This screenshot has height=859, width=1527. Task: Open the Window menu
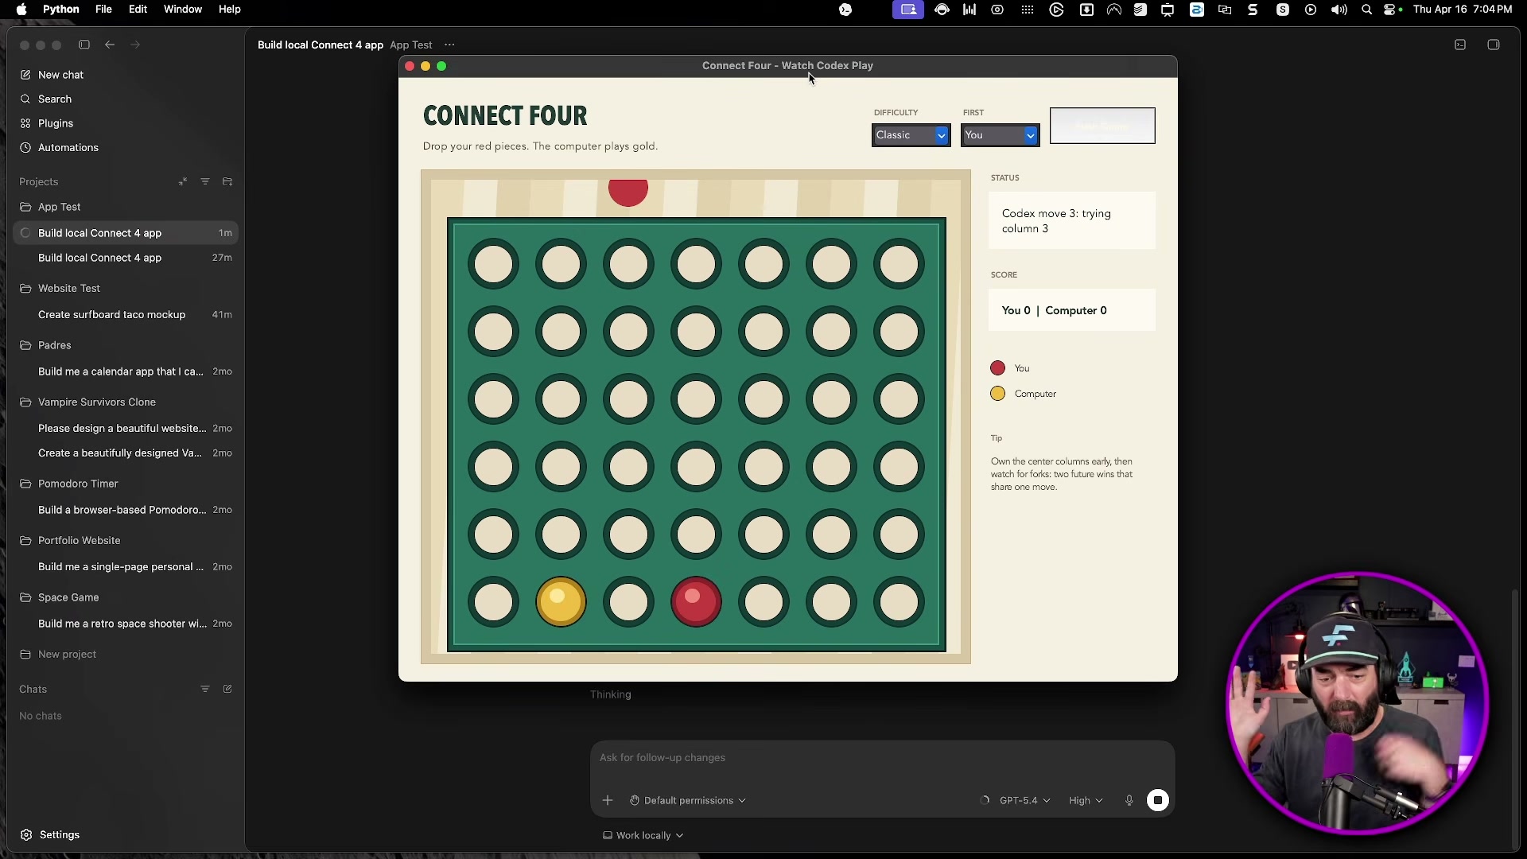pyautogui.click(x=183, y=10)
